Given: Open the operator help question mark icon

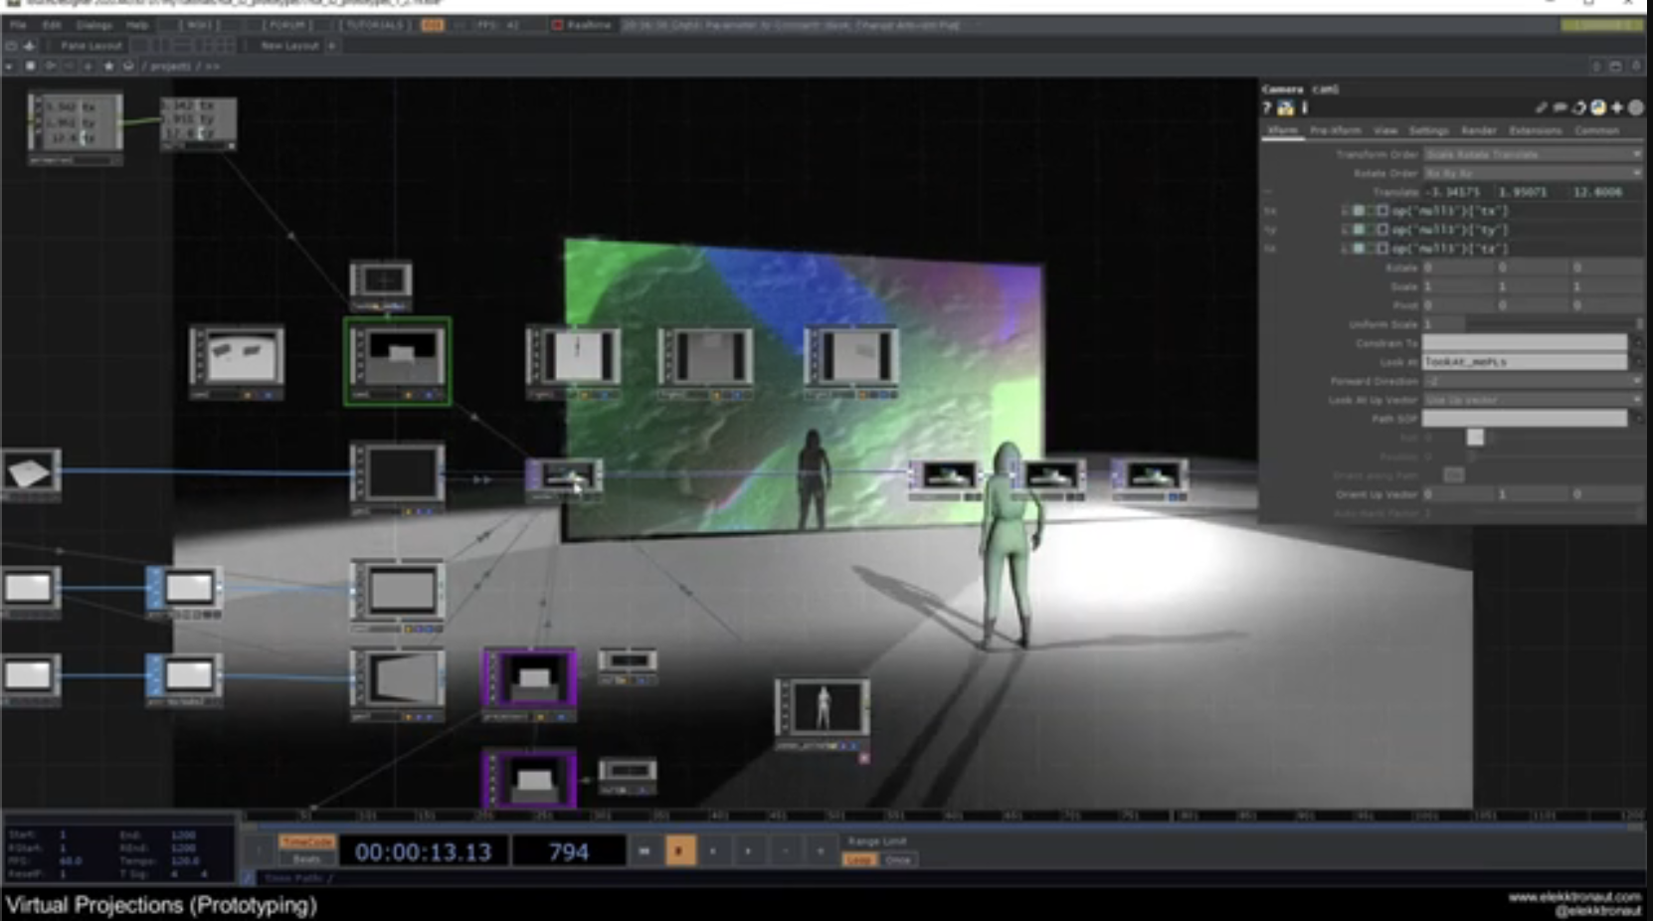Looking at the screenshot, I should (x=1267, y=107).
